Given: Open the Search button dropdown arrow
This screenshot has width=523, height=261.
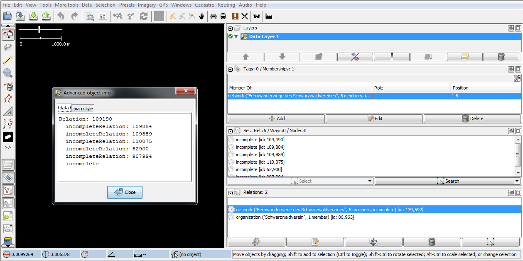Looking at the screenshot, I should (x=517, y=181).
